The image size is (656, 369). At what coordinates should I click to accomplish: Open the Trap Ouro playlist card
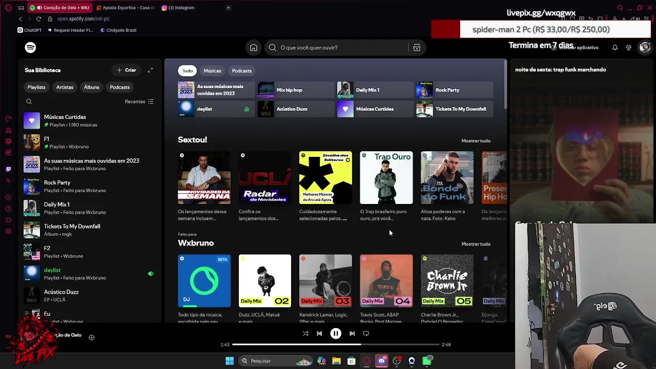pos(386,187)
